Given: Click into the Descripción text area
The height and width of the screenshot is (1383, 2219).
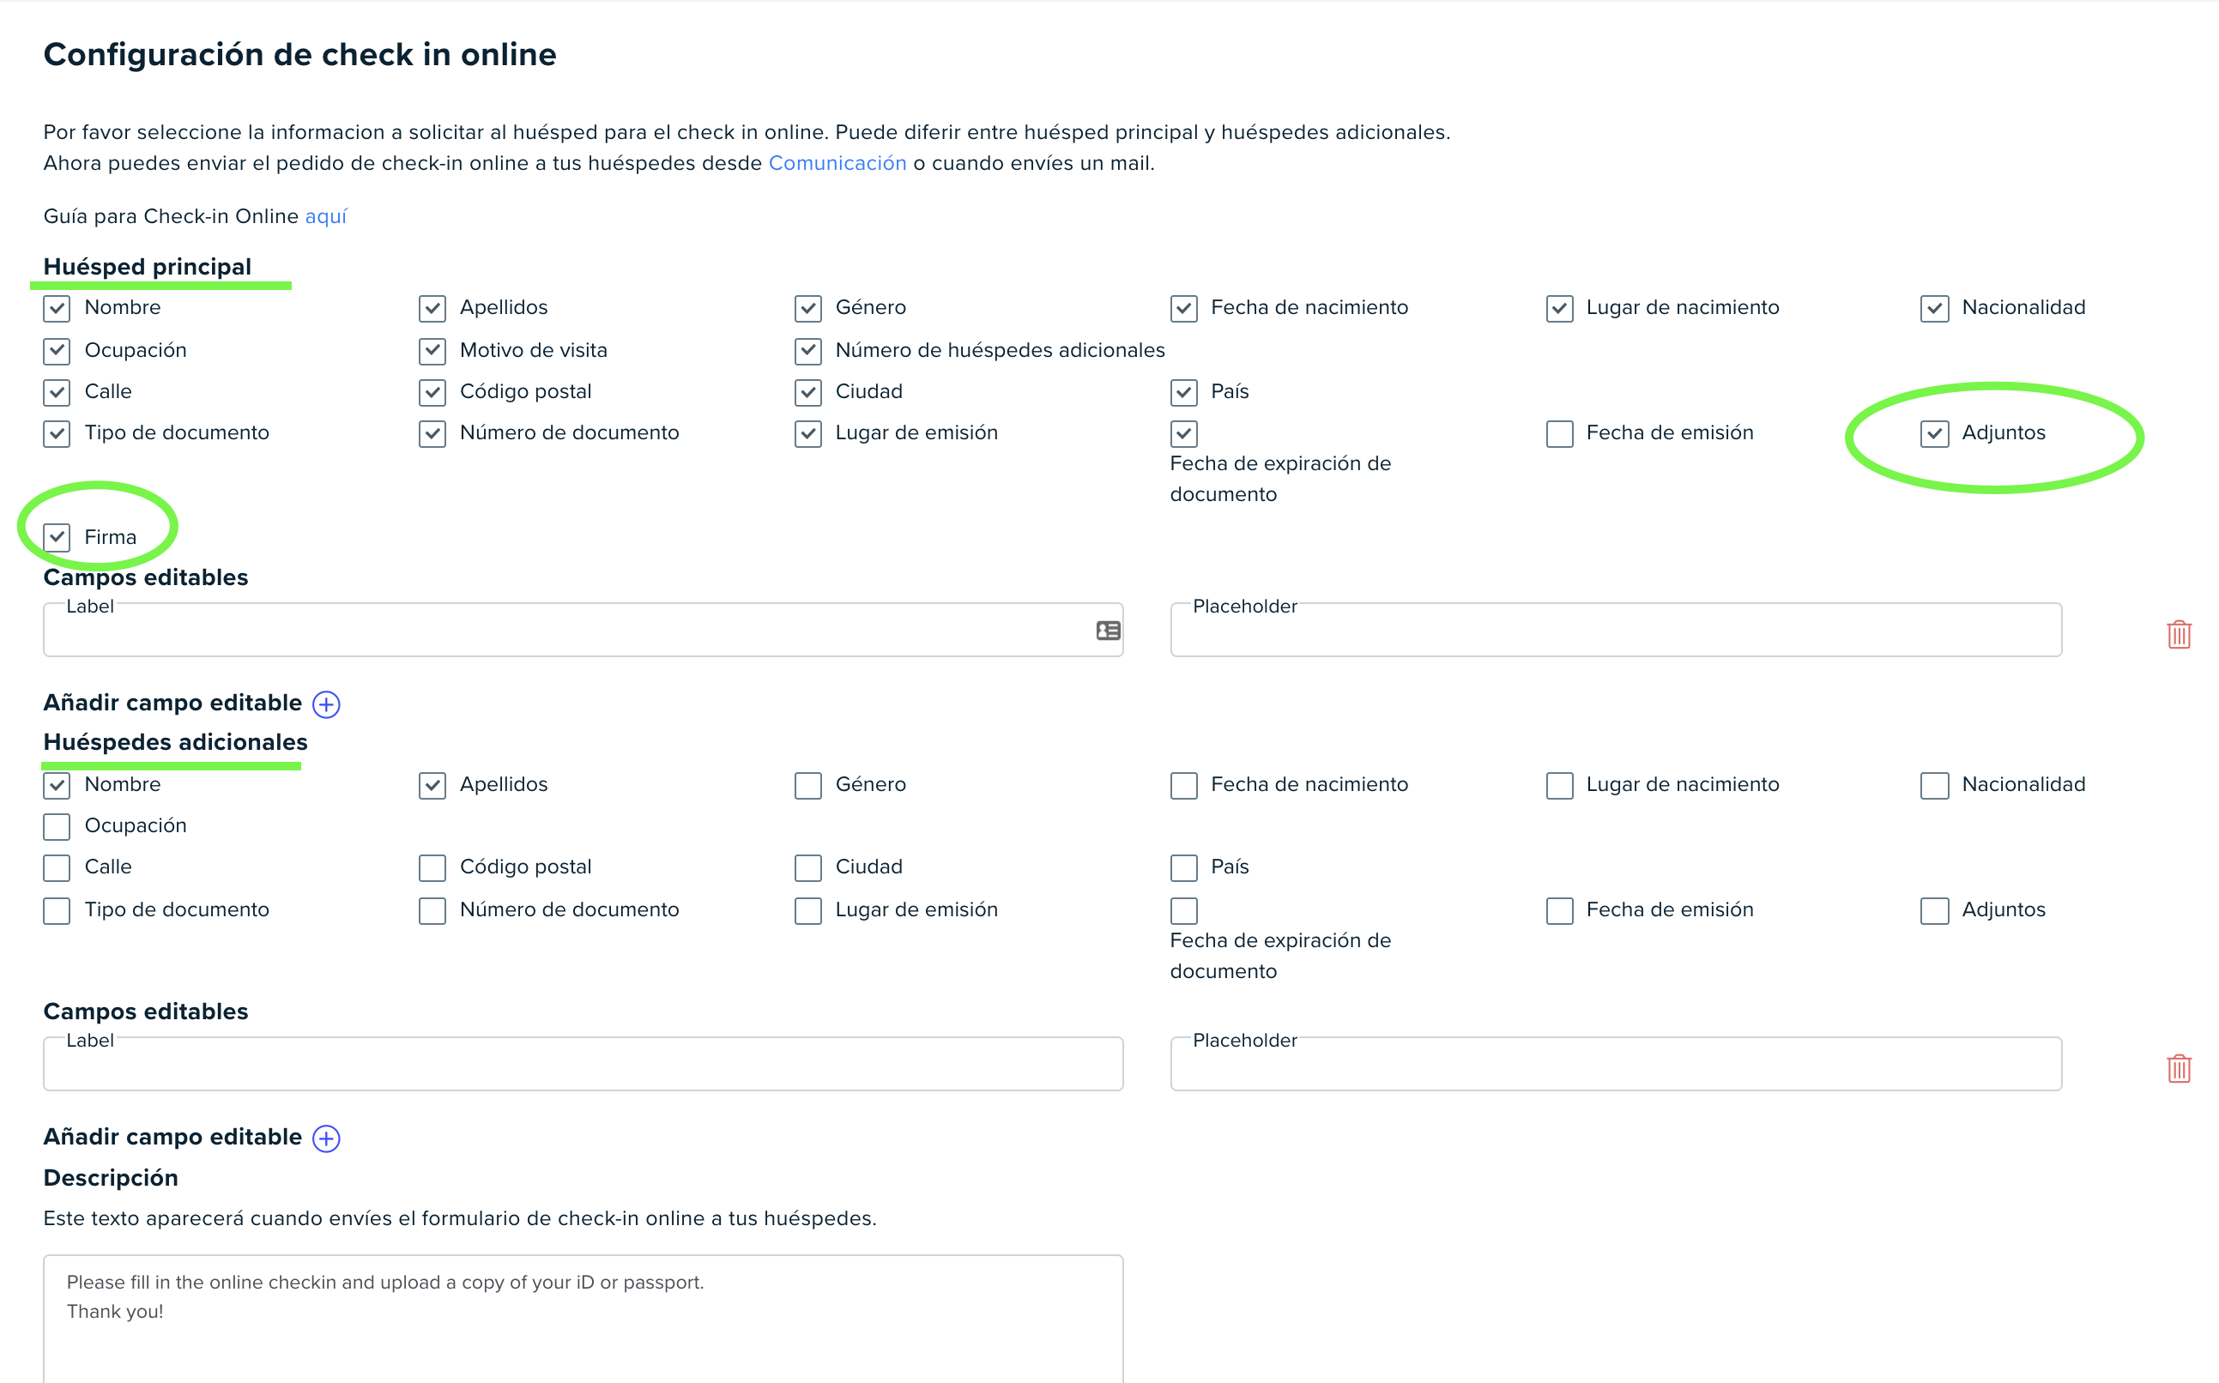Looking at the screenshot, I should pos(583,1318).
